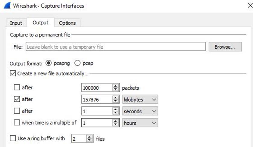Screen dimensions: 253x147
Task: Open the hours unit dropdown
Action: coord(140,123)
